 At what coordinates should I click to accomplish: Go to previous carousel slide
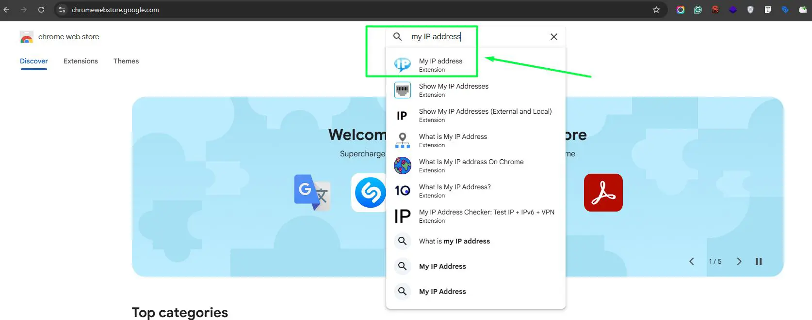(692, 261)
